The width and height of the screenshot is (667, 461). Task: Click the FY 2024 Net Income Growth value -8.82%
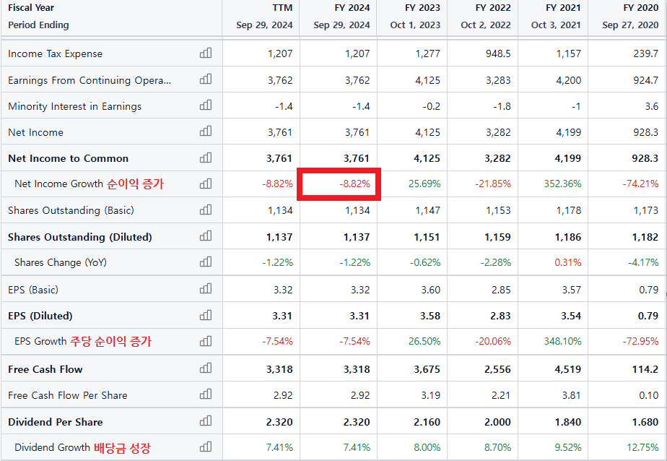tap(354, 184)
